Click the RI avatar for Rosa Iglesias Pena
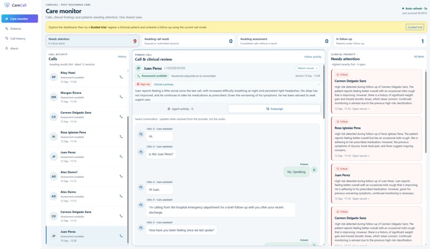This screenshot has width=430, height=249. [x=54, y=137]
